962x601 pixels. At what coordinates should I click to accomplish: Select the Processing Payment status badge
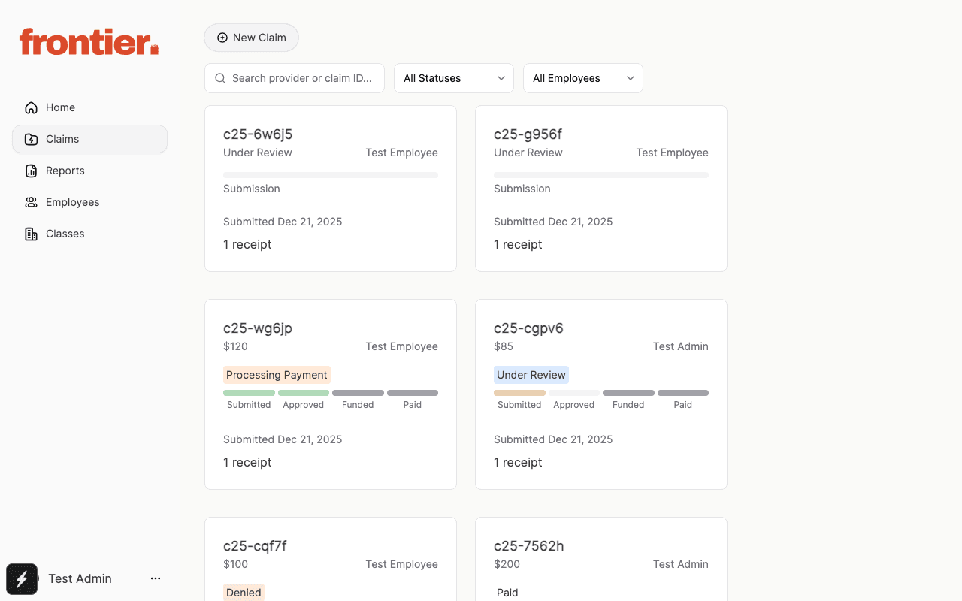pos(277,375)
